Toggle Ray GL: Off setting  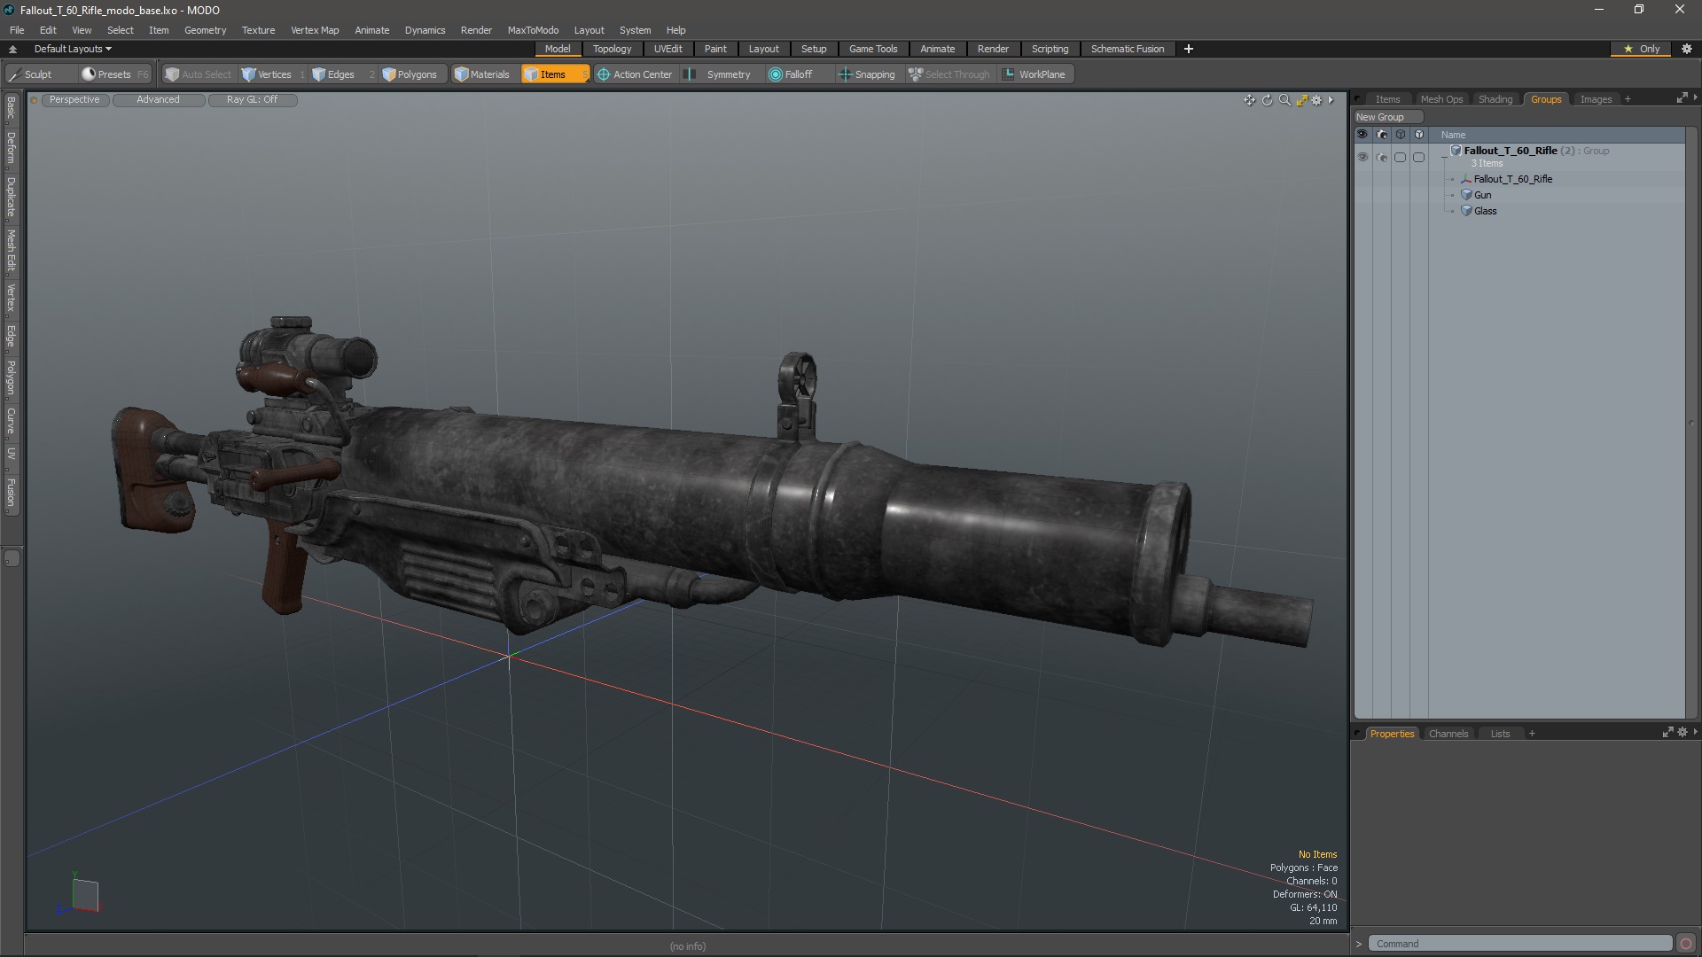tap(253, 100)
